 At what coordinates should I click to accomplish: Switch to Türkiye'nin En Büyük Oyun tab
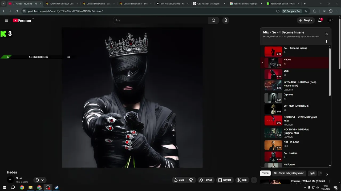(x=62, y=4)
